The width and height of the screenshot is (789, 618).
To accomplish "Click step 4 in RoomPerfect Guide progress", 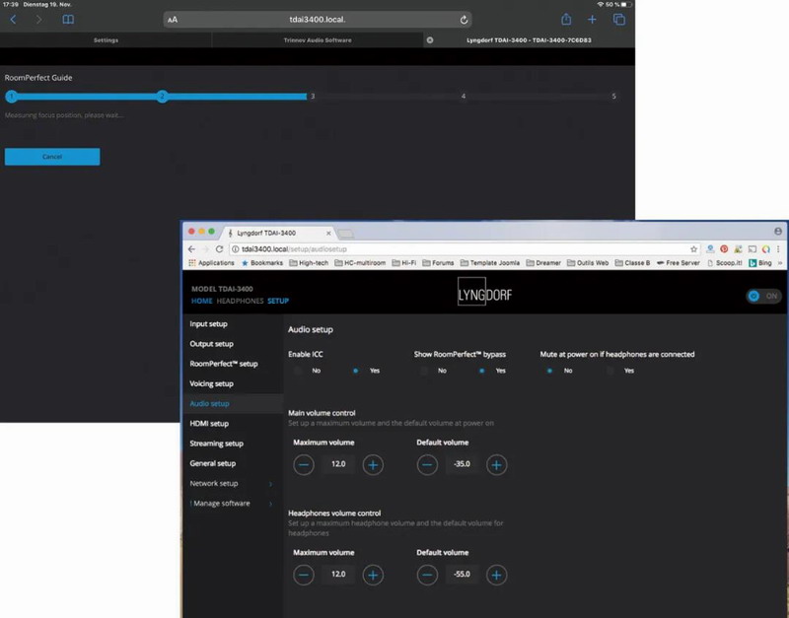I will [x=464, y=96].
